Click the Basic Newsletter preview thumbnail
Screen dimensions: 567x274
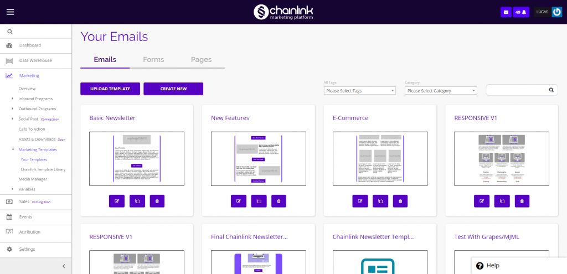(137, 159)
